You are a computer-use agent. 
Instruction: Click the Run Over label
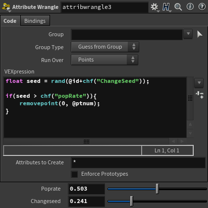tap(52, 60)
